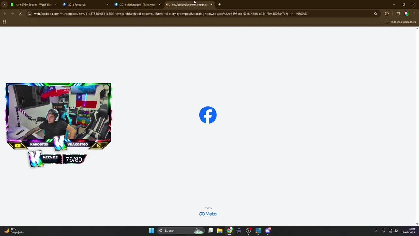The image size is (419, 236).
Task: Open the clock showing 23:50
Action: tap(408, 231)
